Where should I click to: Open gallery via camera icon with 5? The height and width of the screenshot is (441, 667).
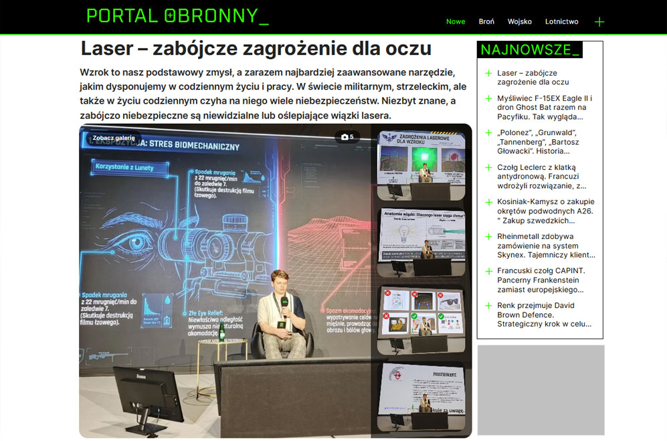click(347, 137)
